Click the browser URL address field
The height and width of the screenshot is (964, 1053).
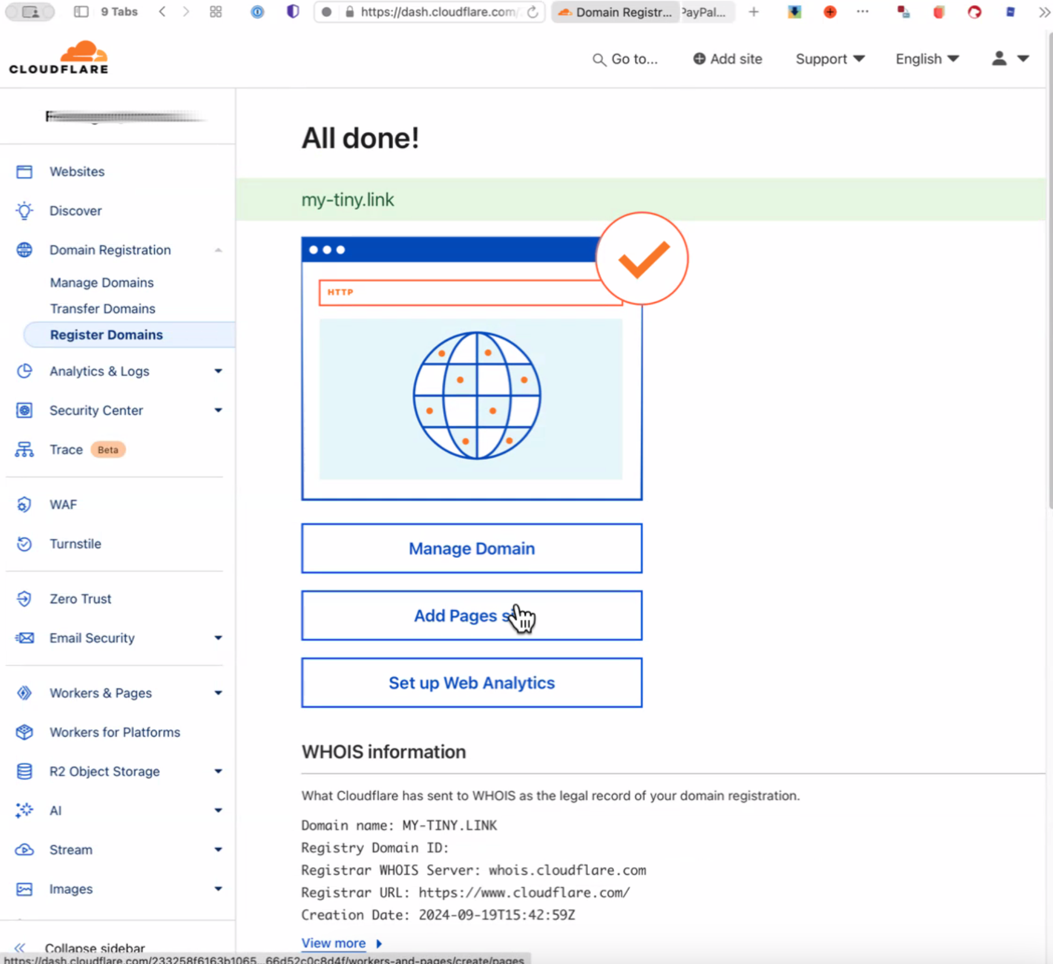point(429,12)
